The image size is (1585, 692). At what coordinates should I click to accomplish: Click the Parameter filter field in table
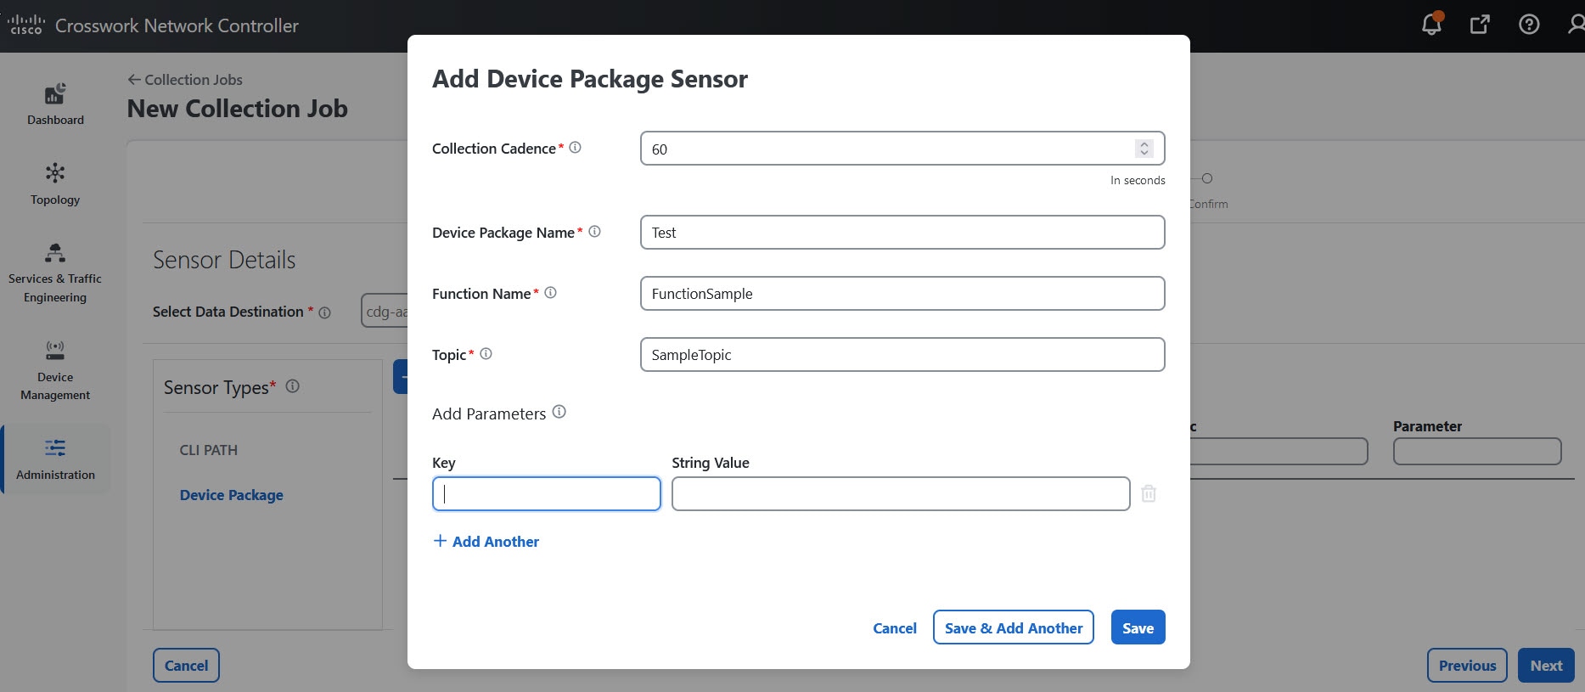click(x=1477, y=452)
